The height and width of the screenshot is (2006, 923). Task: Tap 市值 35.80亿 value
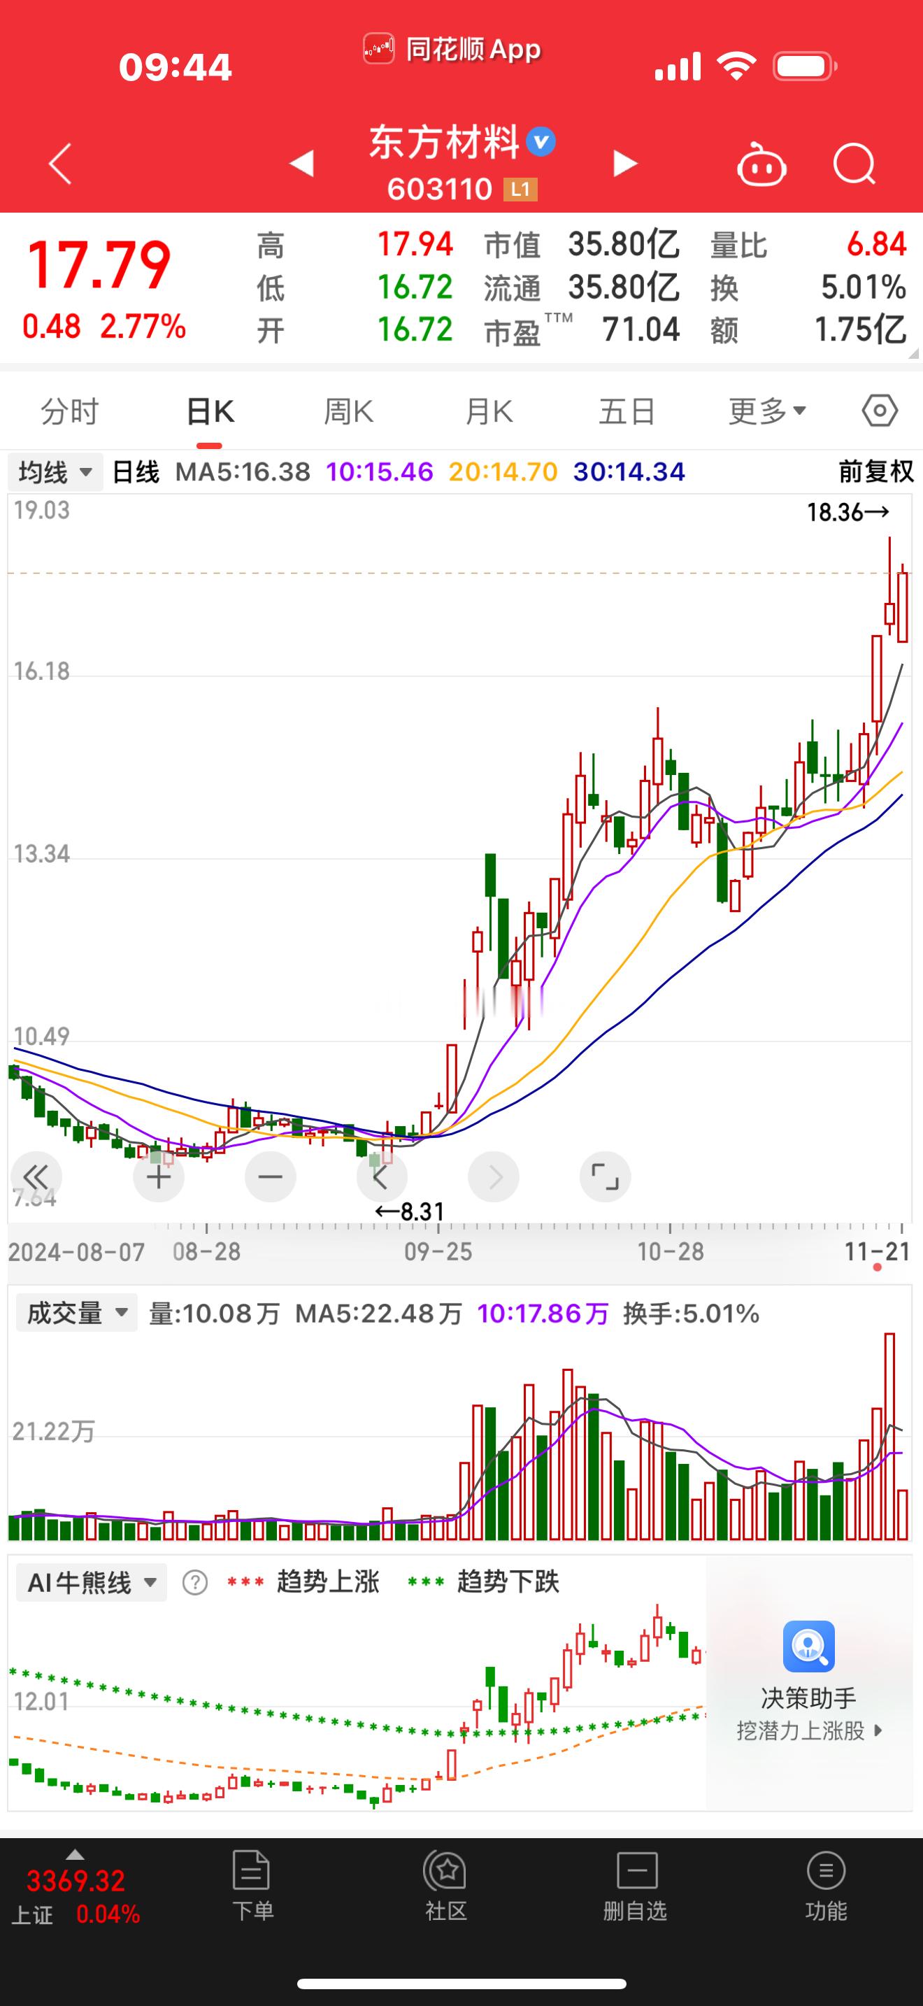pyautogui.click(x=624, y=245)
